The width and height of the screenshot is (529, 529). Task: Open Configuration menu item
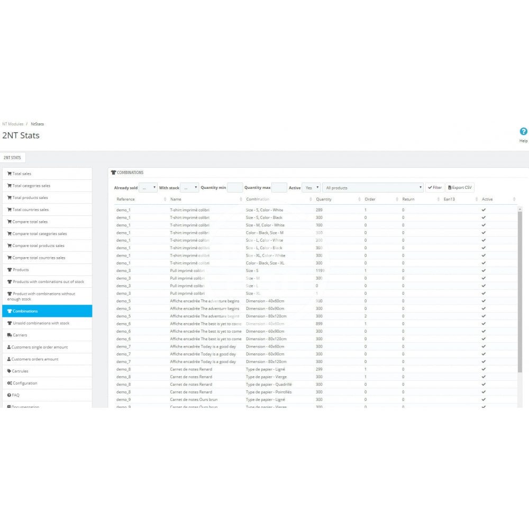[47, 383]
